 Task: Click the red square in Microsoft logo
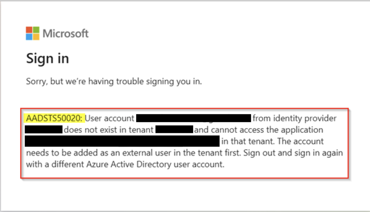29,30
